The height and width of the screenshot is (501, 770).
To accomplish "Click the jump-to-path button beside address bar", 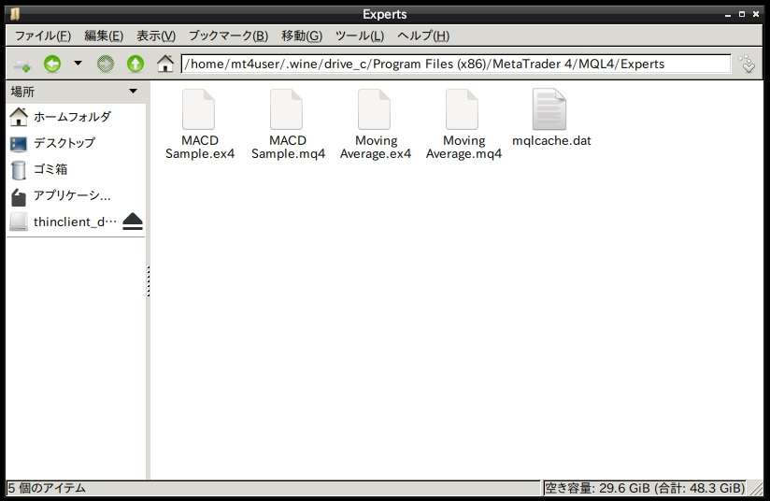I will click(748, 64).
